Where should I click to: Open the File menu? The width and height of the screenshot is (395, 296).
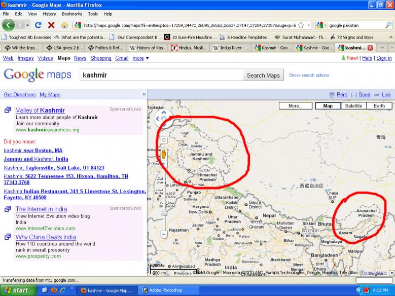pos(6,14)
